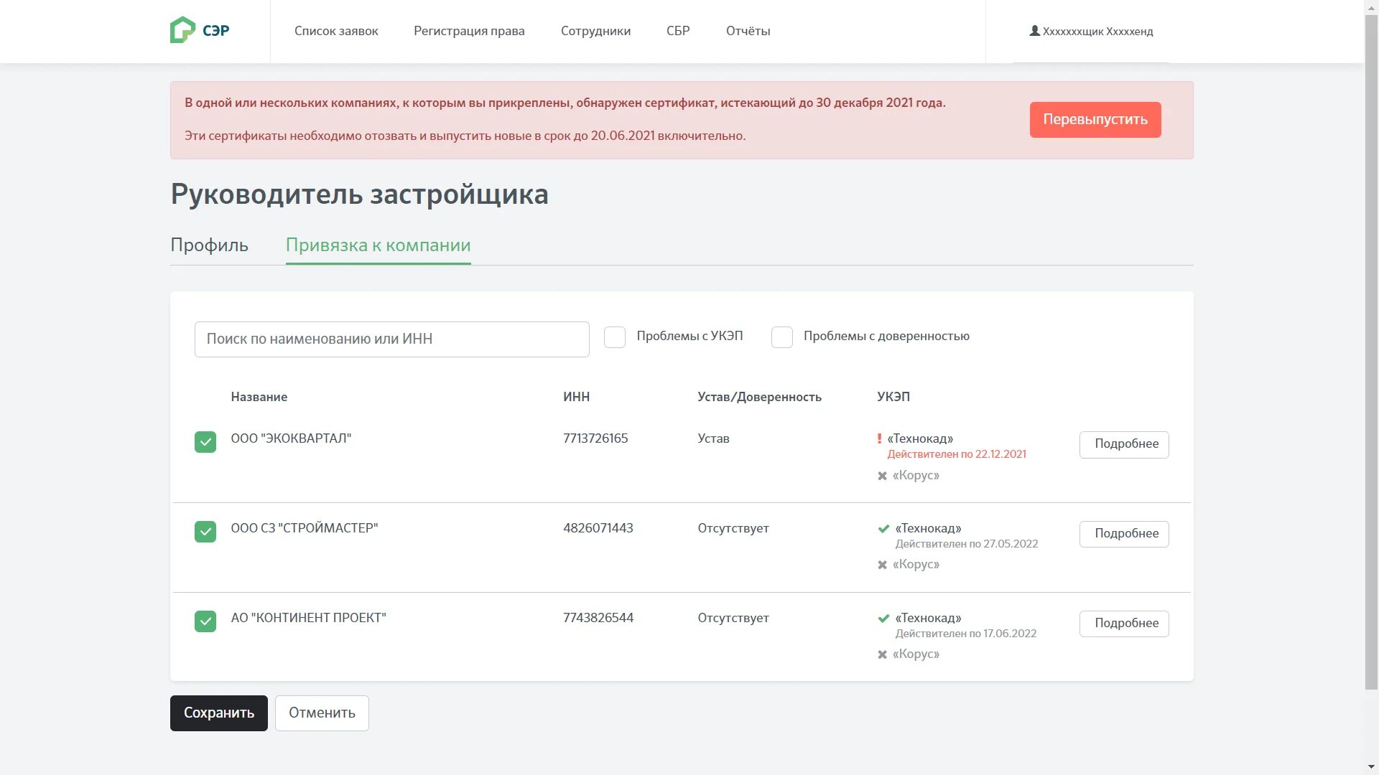Click «Технокад» label in ЭКОКВАРТАЛ row

(920, 438)
